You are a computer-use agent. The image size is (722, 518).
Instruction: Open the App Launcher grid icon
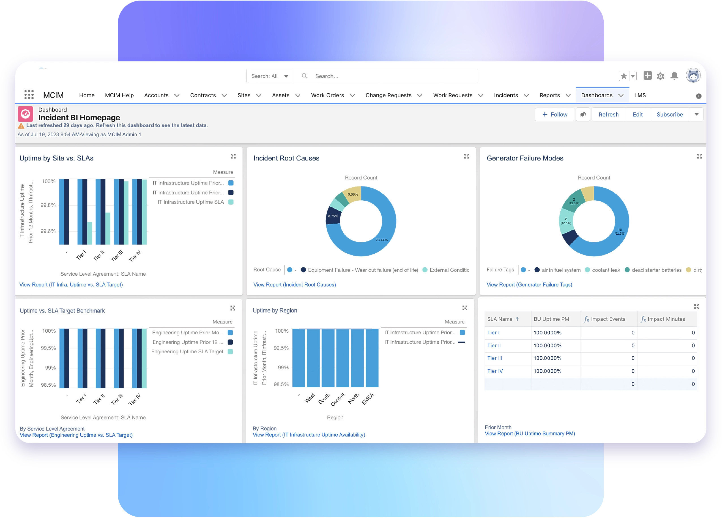(29, 95)
